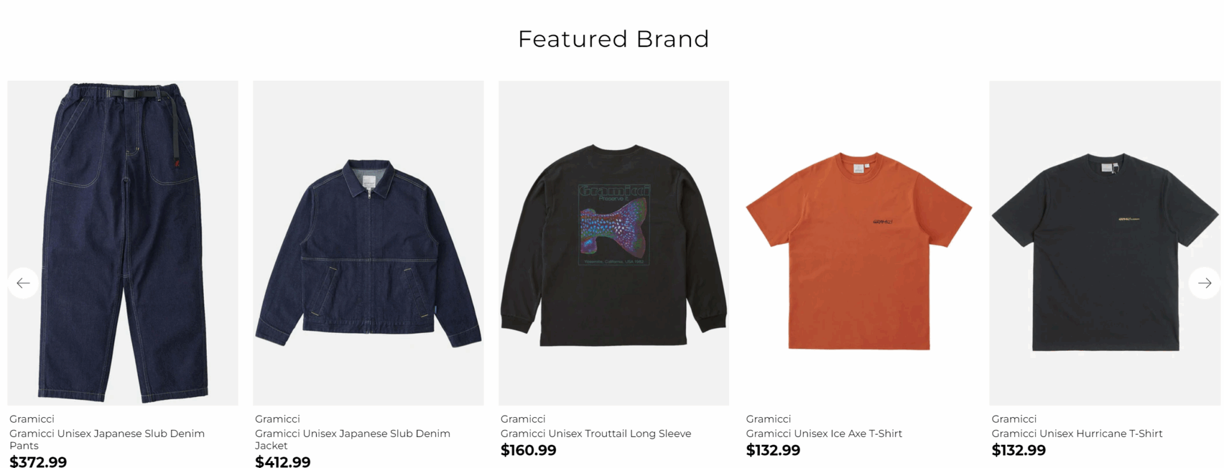Click the Featured Brand heading

tap(613, 39)
